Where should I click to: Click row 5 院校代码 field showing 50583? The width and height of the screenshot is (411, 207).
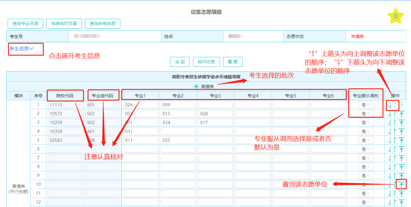click(x=65, y=141)
